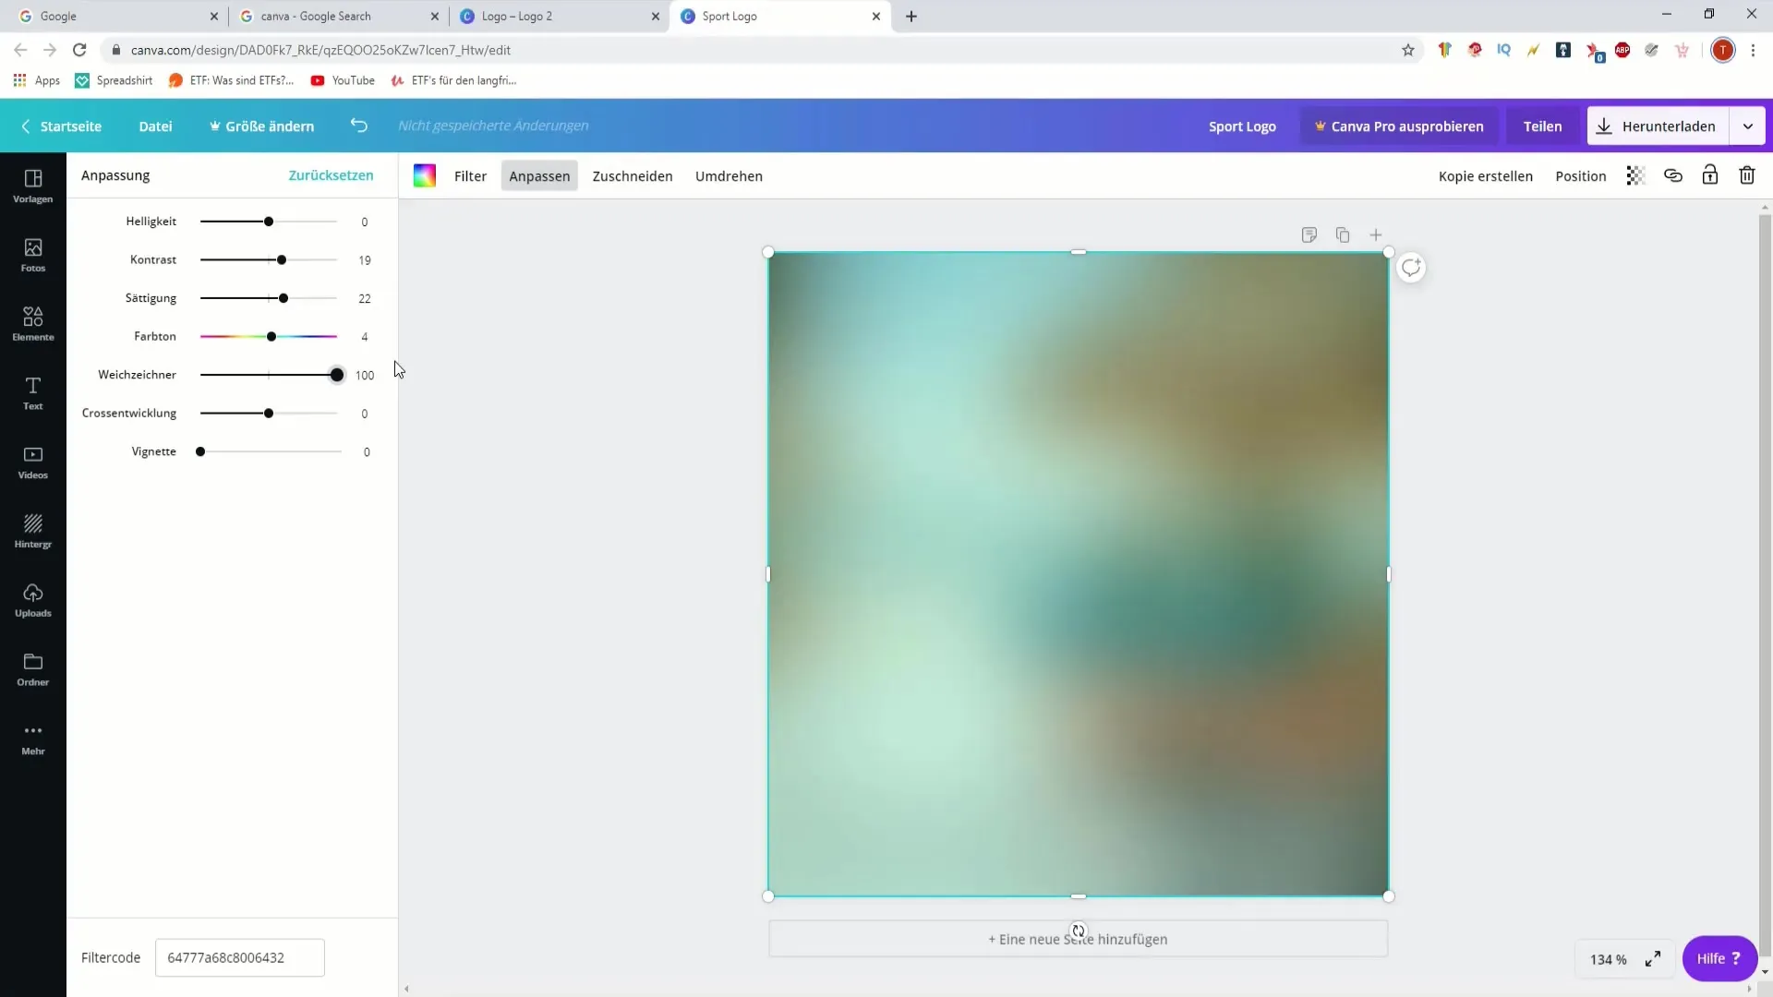Screen dimensions: 1773x997
Task: Click Eine neue Seite hinzufügen
Action: (1078, 939)
